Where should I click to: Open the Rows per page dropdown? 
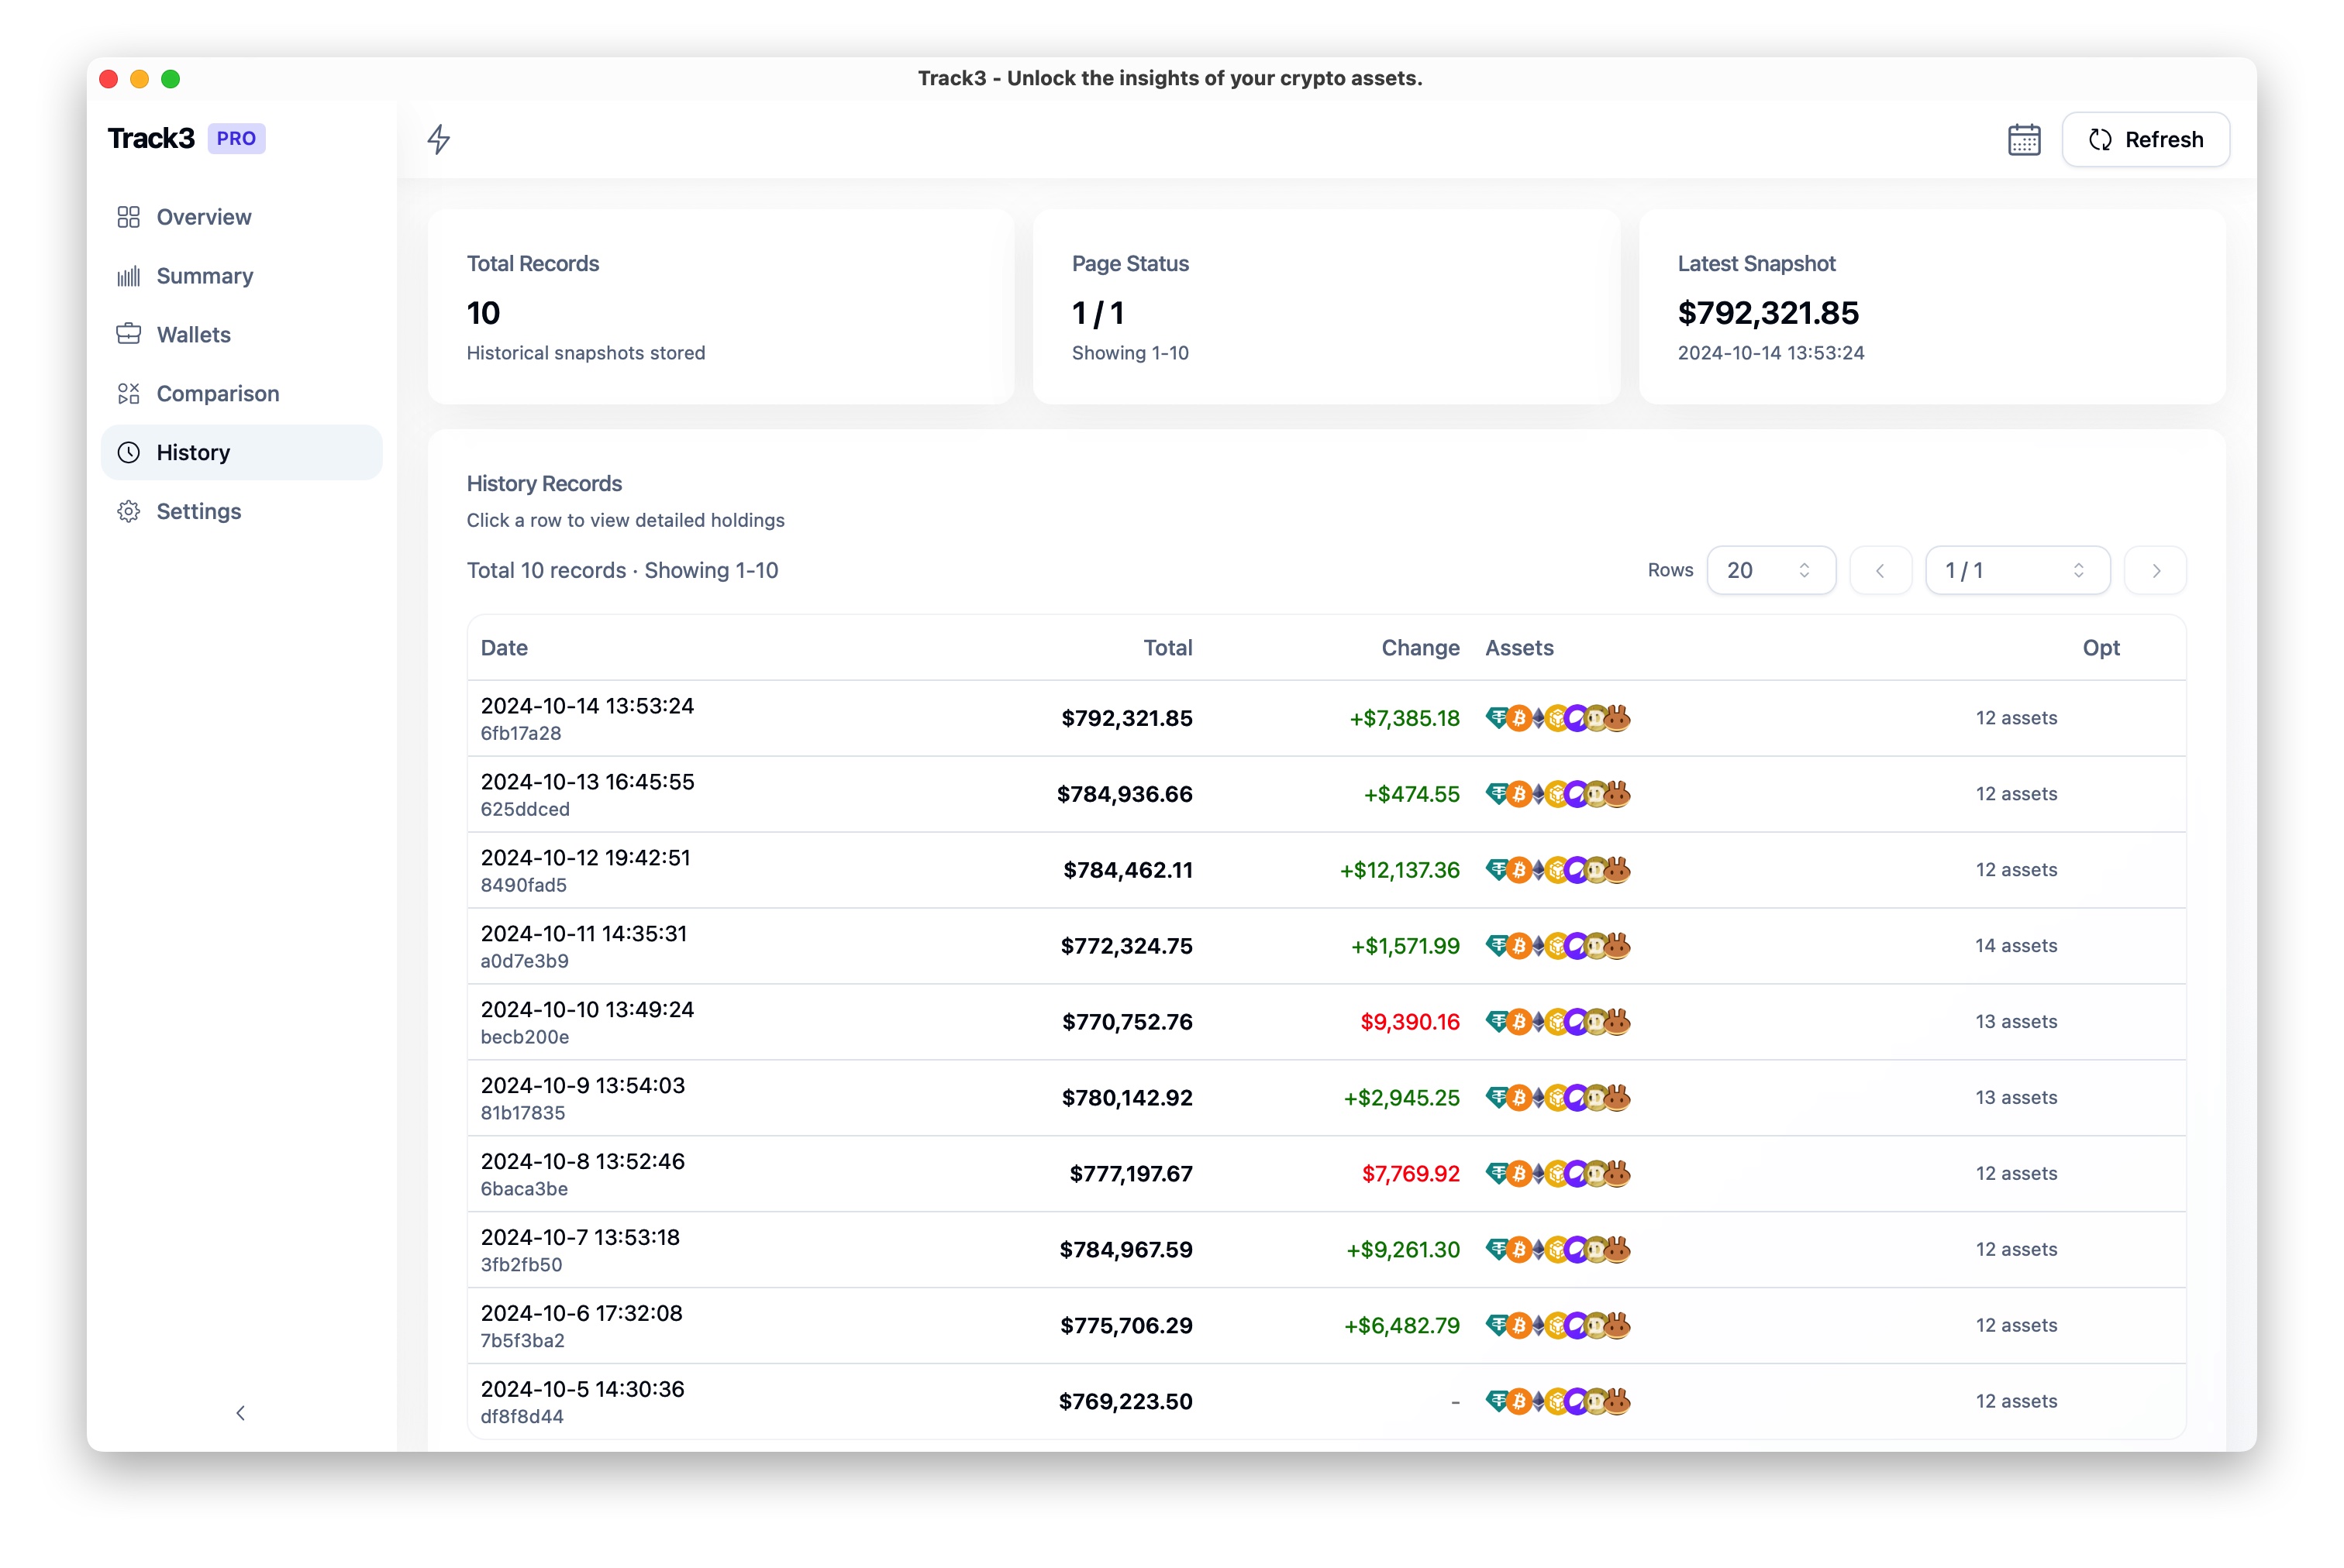(1770, 570)
